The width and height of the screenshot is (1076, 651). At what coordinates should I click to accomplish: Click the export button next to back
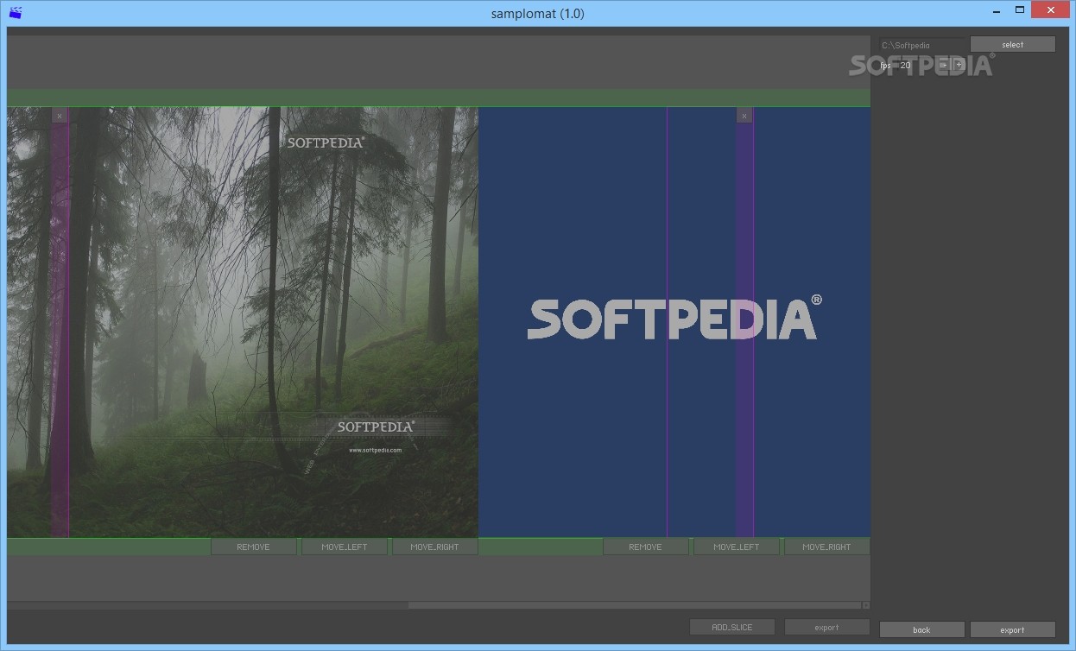pyautogui.click(x=1013, y=629)
